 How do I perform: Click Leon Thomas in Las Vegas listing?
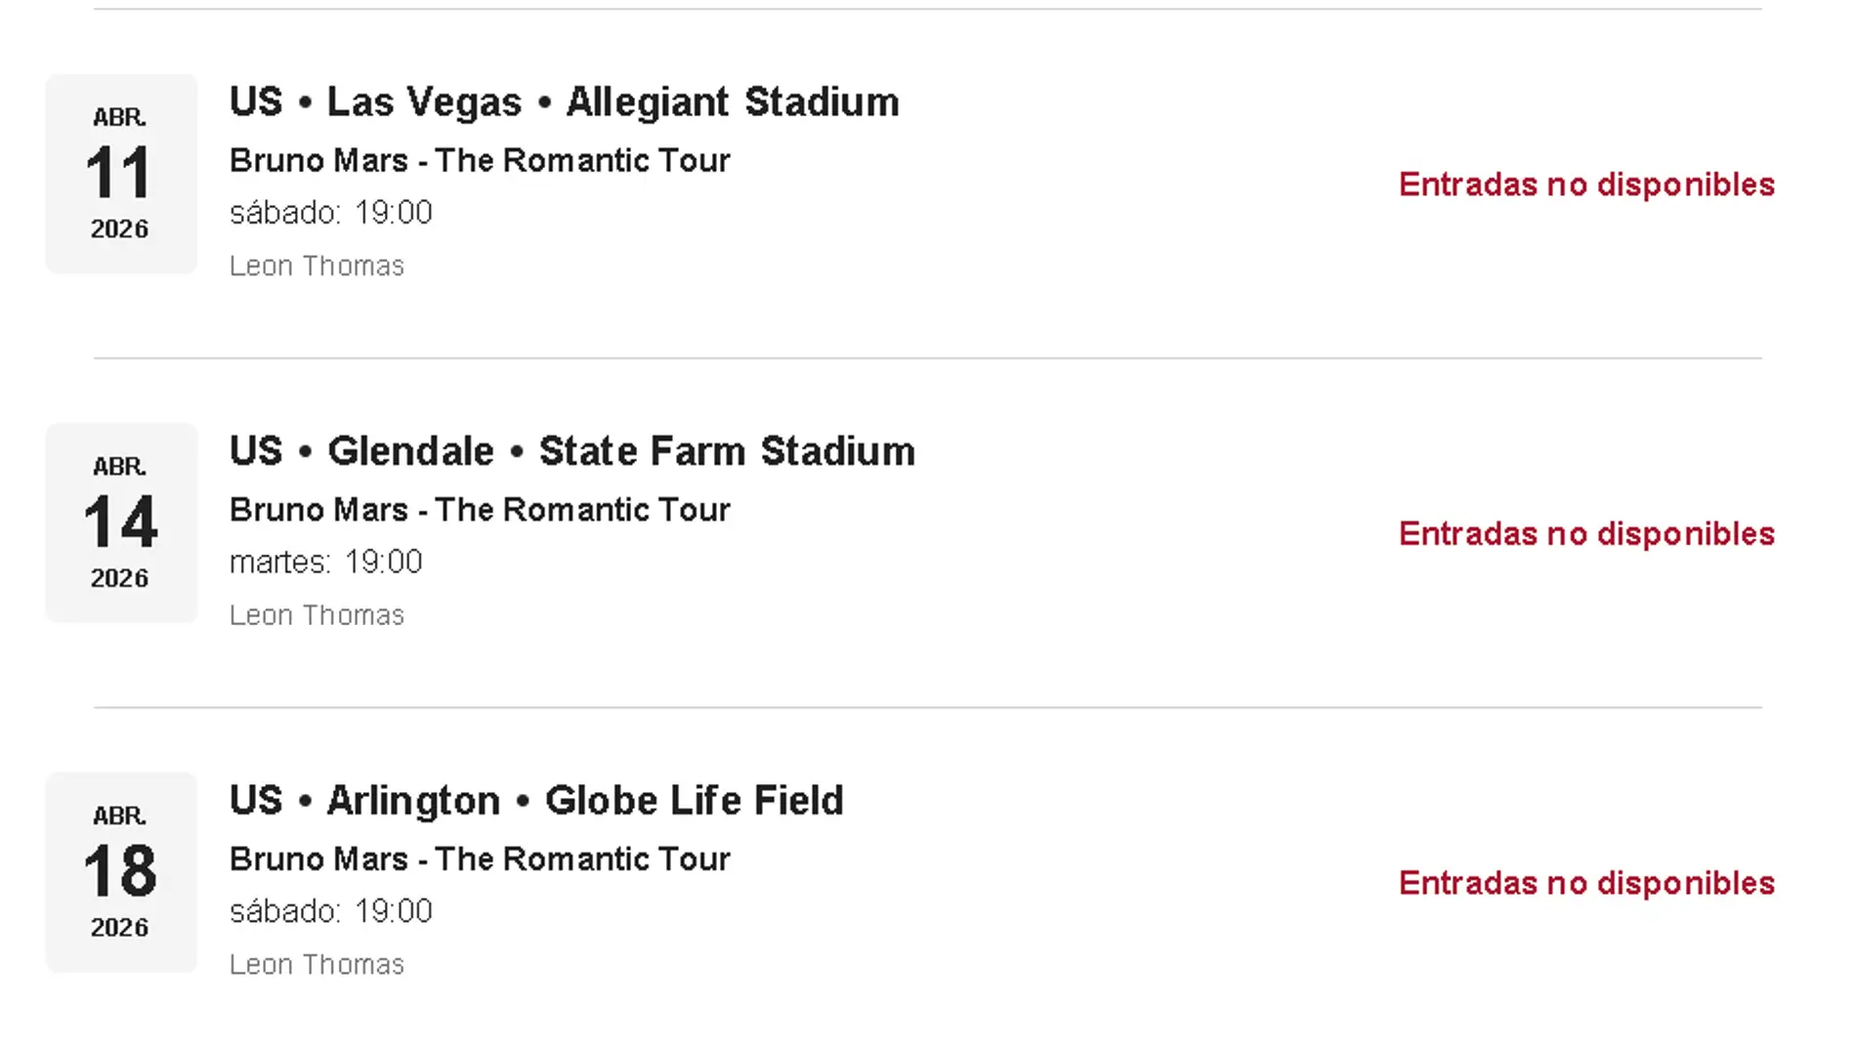click(x=316, y=266)
